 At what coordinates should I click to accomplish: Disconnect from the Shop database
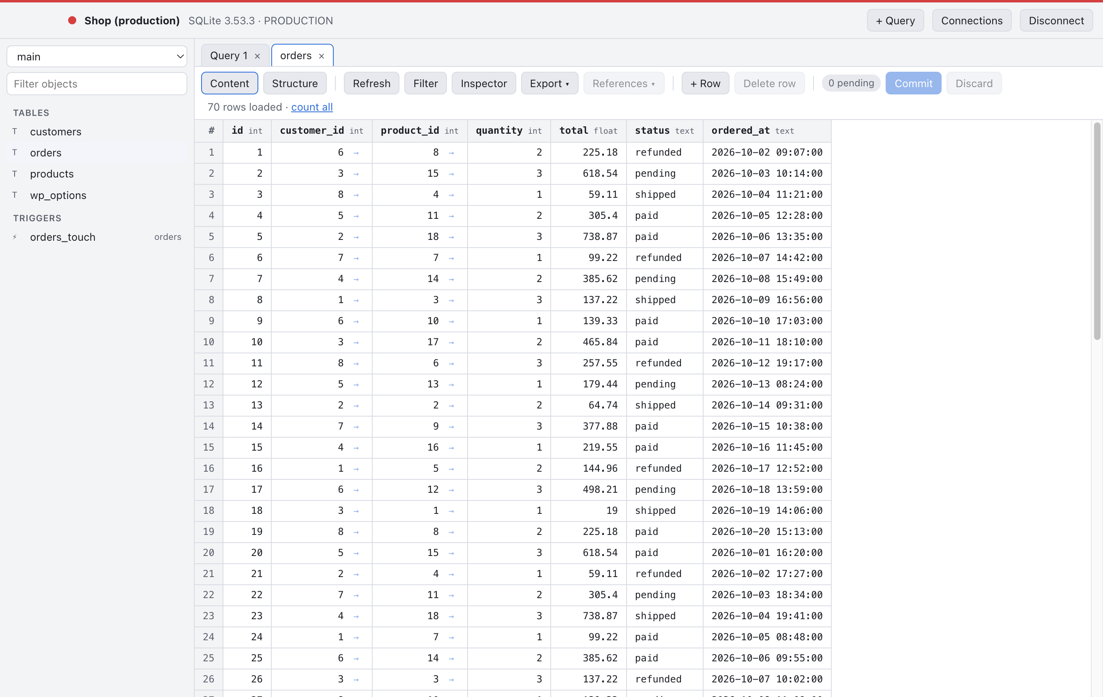(1056, 21)
